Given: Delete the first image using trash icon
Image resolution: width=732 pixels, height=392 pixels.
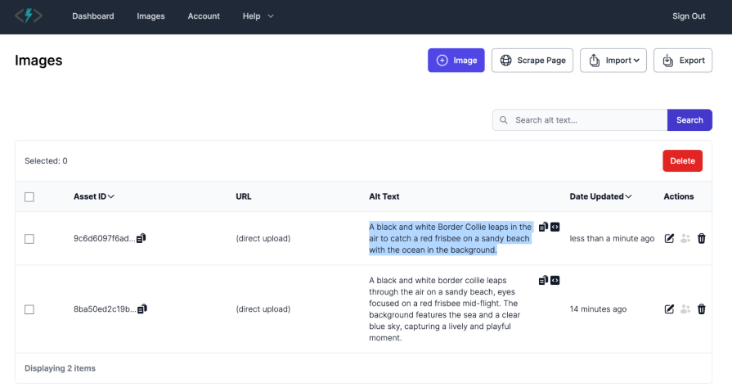Looking at the screenshot, I should (701, 238).
